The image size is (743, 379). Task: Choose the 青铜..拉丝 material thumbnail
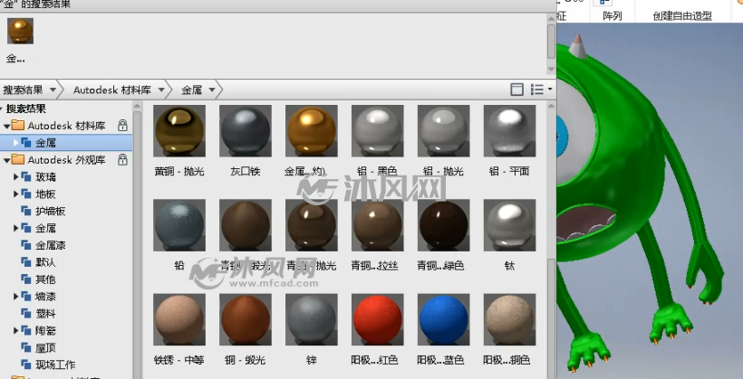pyautogui.click(x=377, y=225)
